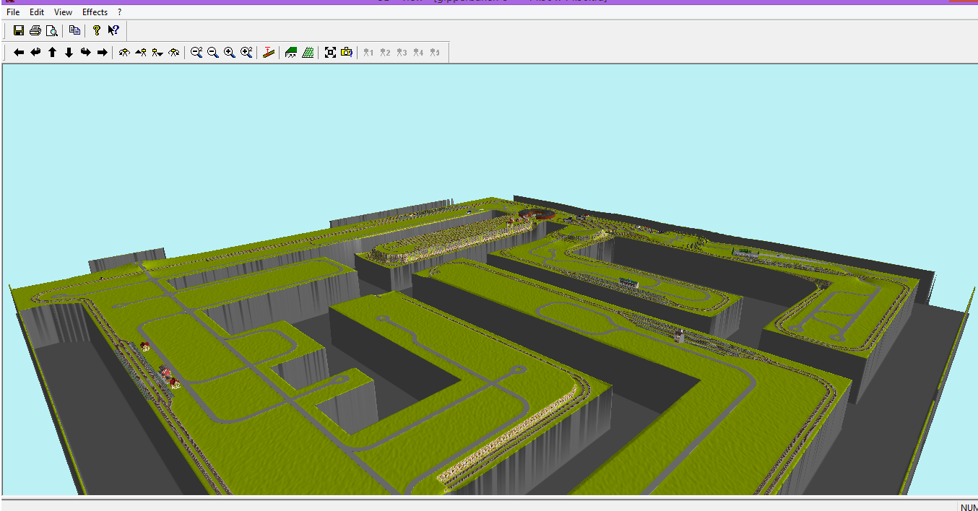Click the zoom-in magnifier with superscript 2
Screen dimensions: 978x511
pyautogui.click(x=246, y=53)
